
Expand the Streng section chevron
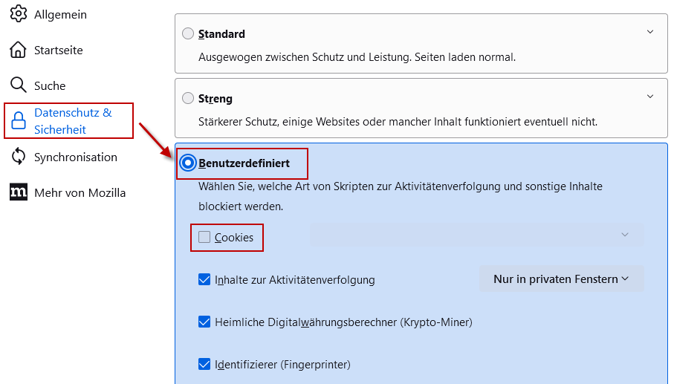(x=650, y=97)
